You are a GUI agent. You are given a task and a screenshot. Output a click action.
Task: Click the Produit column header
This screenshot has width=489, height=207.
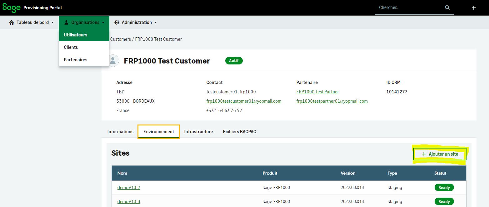[270, 173]
